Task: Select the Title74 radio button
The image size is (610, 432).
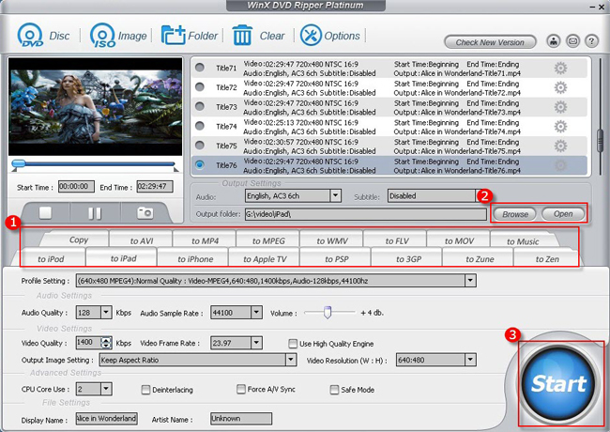Action: click(200, 126)
